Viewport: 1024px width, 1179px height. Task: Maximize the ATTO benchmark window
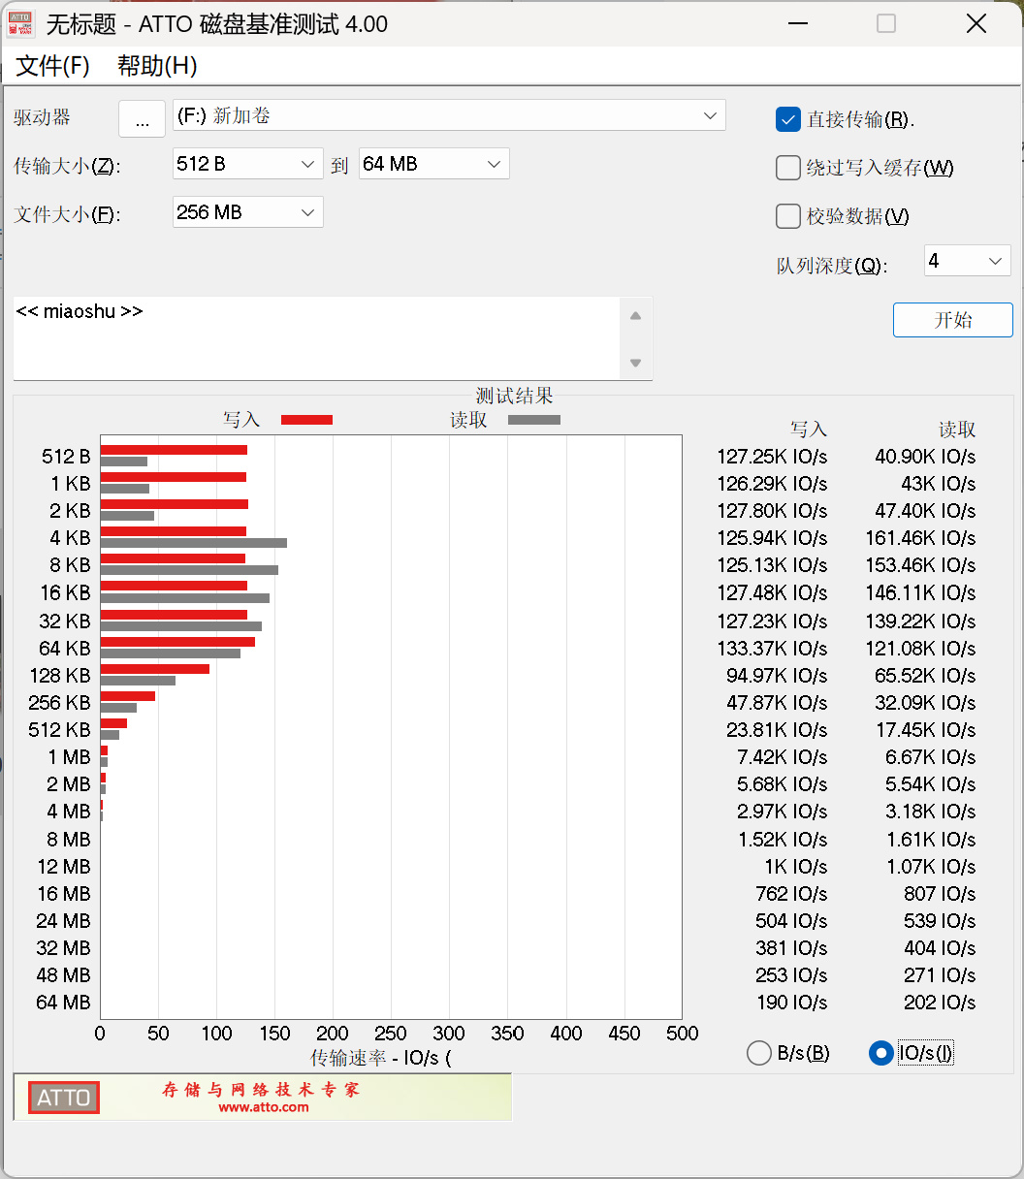coord(885,24)
